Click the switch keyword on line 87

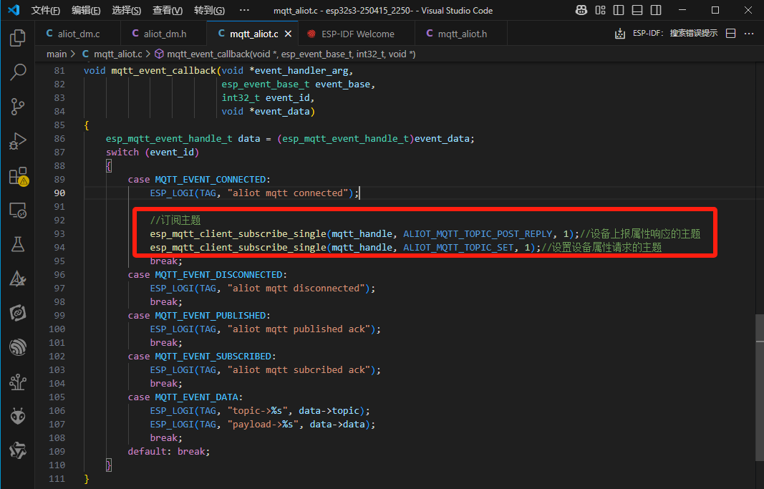[122, 152]
